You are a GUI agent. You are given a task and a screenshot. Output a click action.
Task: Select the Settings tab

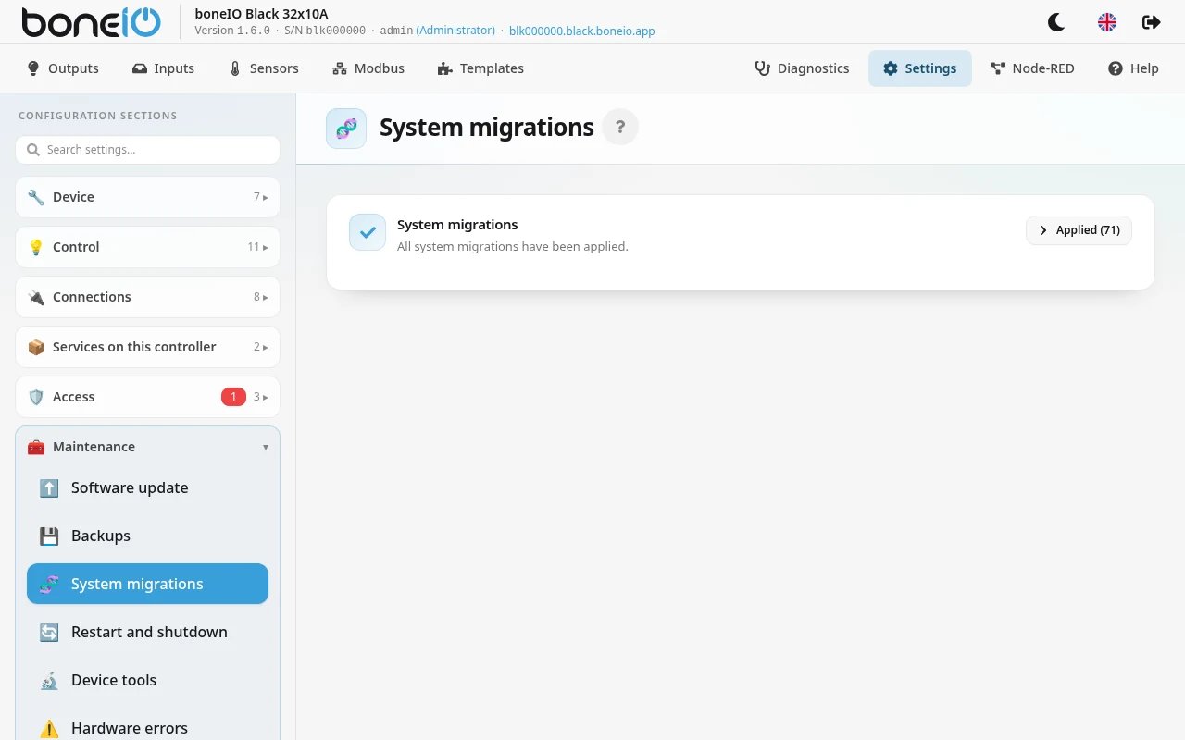[x=919, y=68]
